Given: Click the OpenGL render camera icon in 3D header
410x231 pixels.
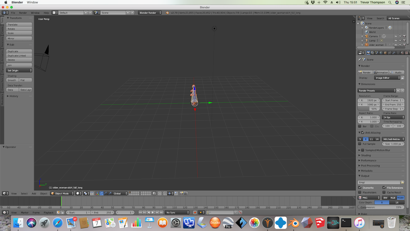Looking at the screenshot, I should (x=181, y=193).
